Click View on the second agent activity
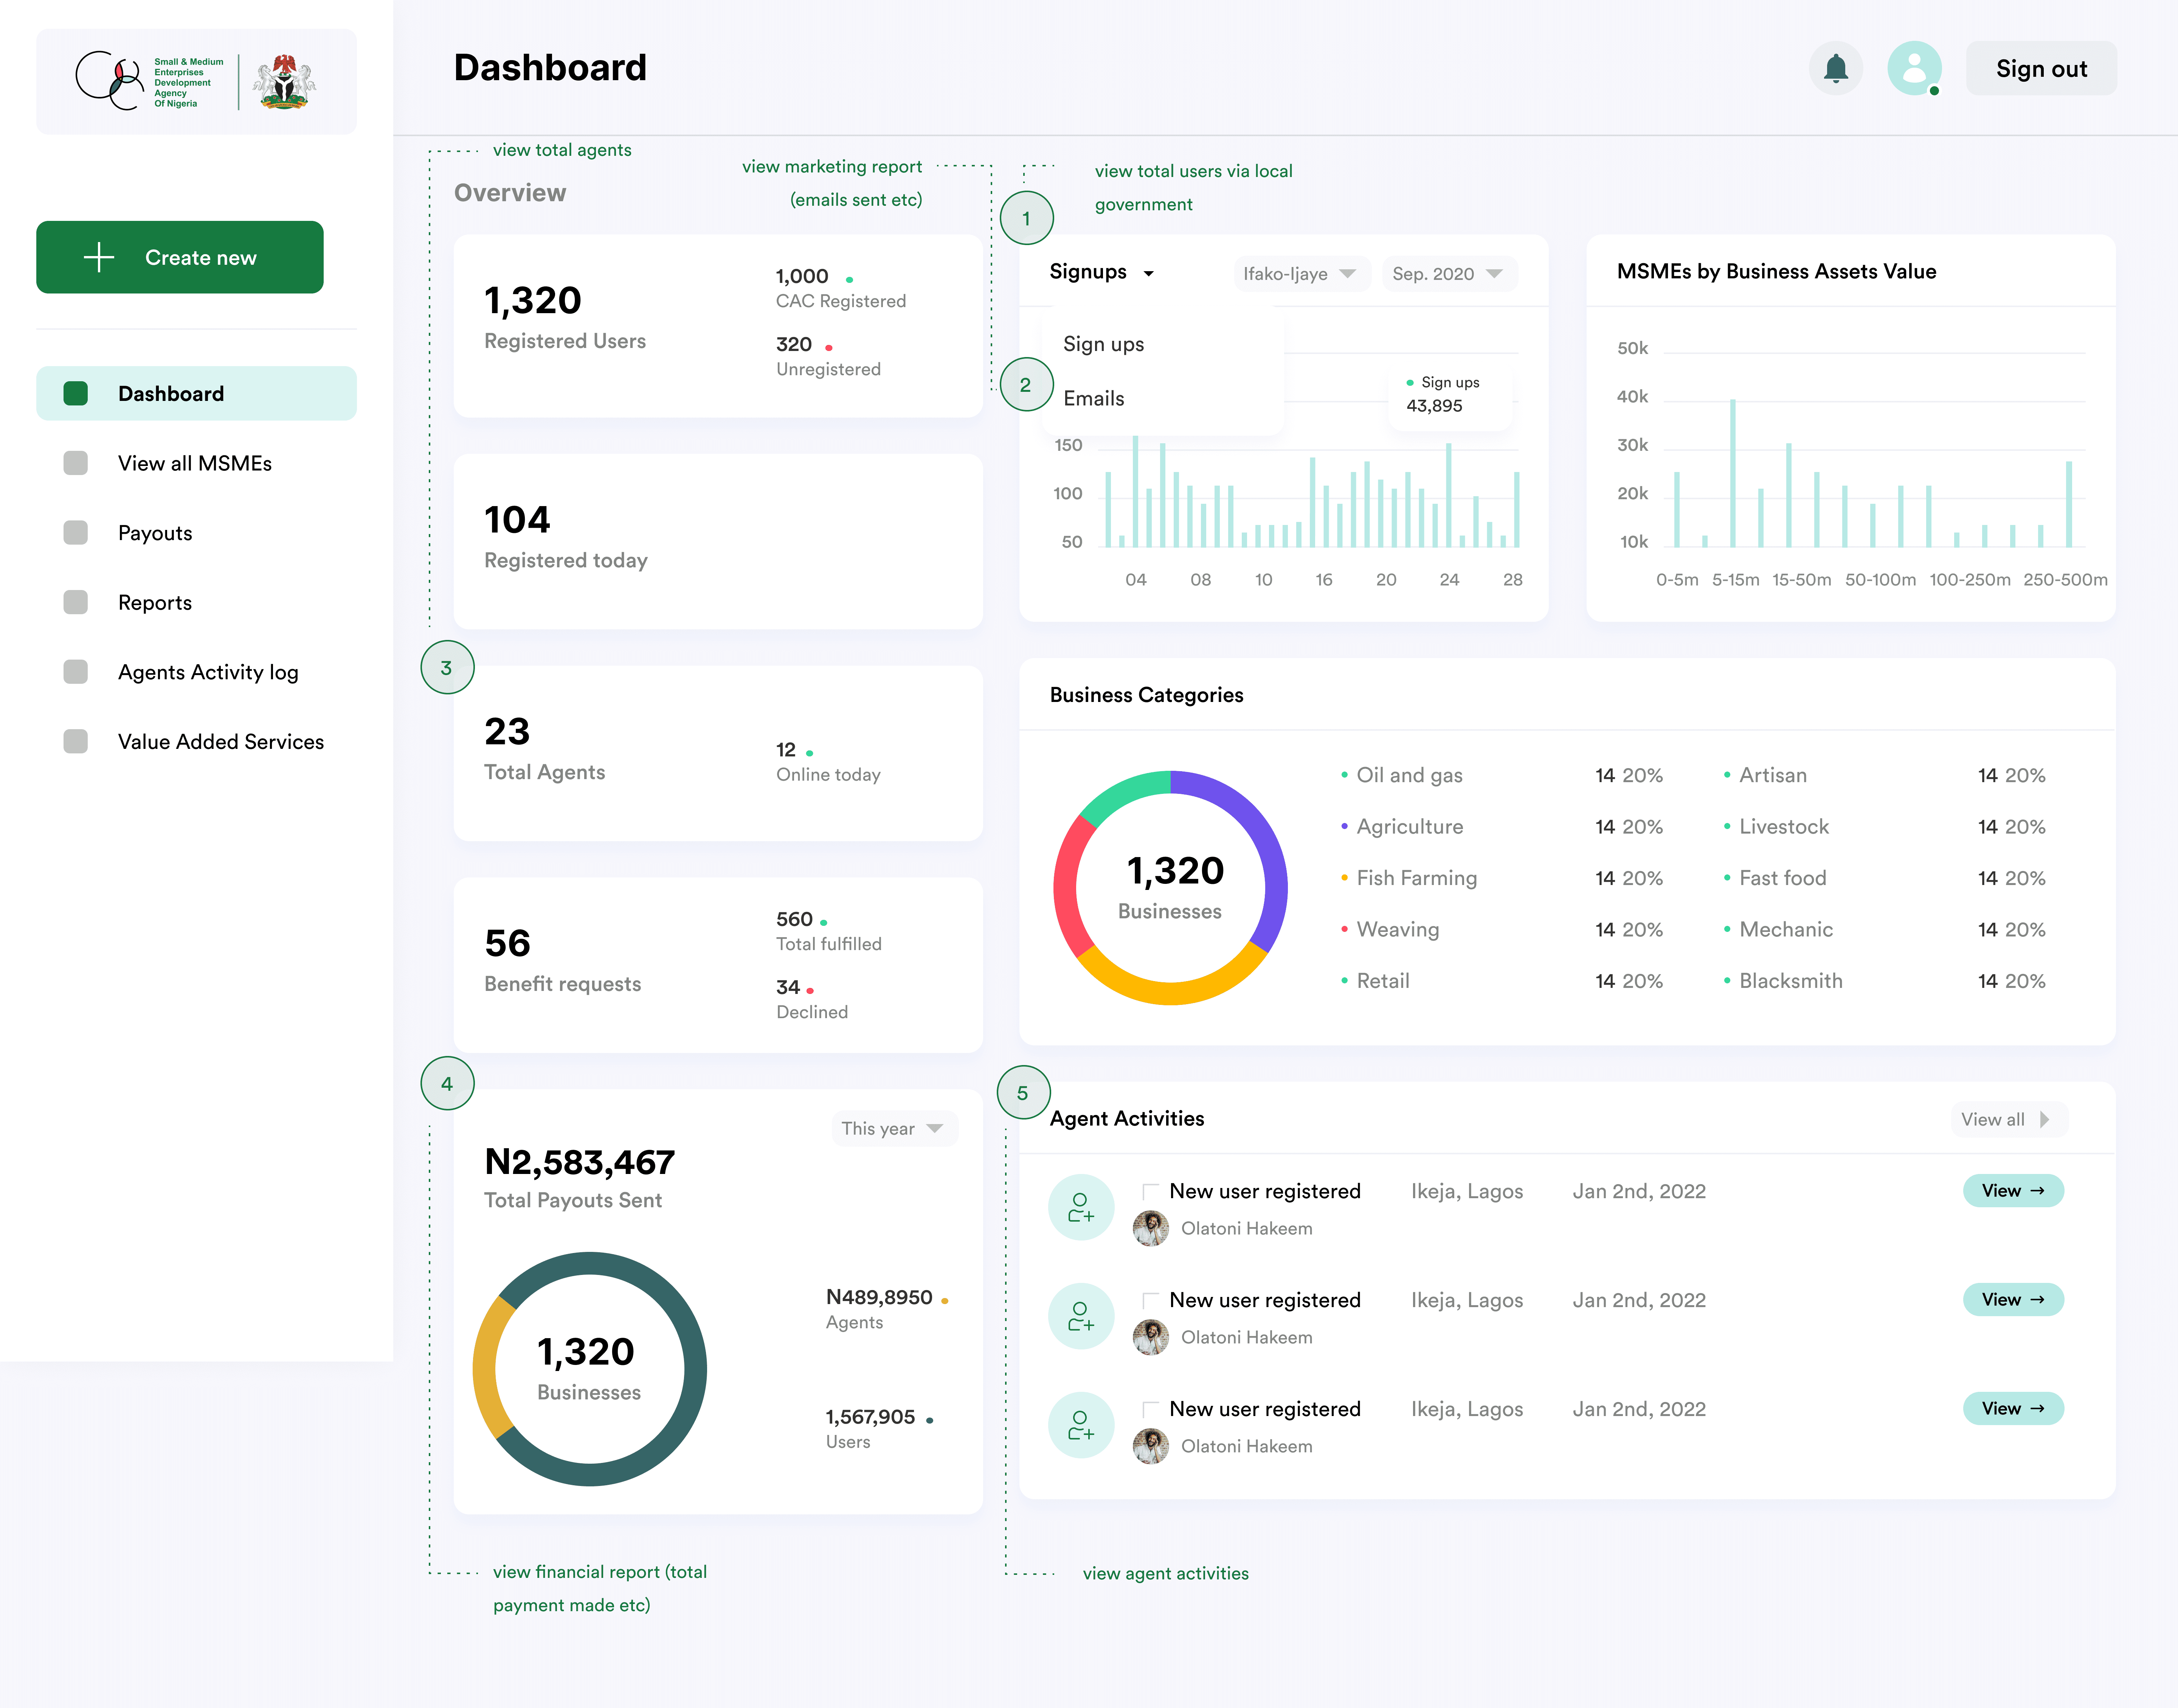This screenshot has height=1708, width=2178. pyautogui.click(x=2013, y=1299)
